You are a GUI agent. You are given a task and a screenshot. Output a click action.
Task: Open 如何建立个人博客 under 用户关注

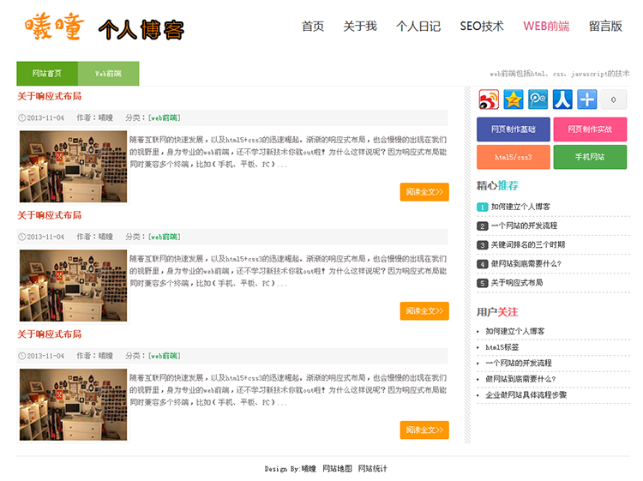[x=515, y=331]
